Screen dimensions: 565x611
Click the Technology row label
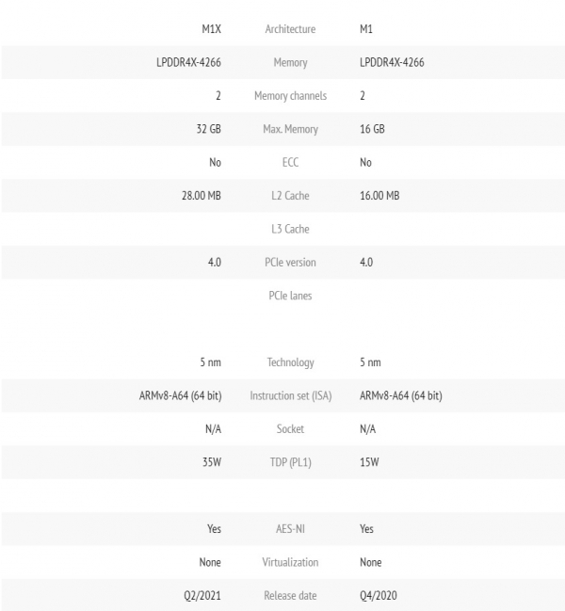290,362
